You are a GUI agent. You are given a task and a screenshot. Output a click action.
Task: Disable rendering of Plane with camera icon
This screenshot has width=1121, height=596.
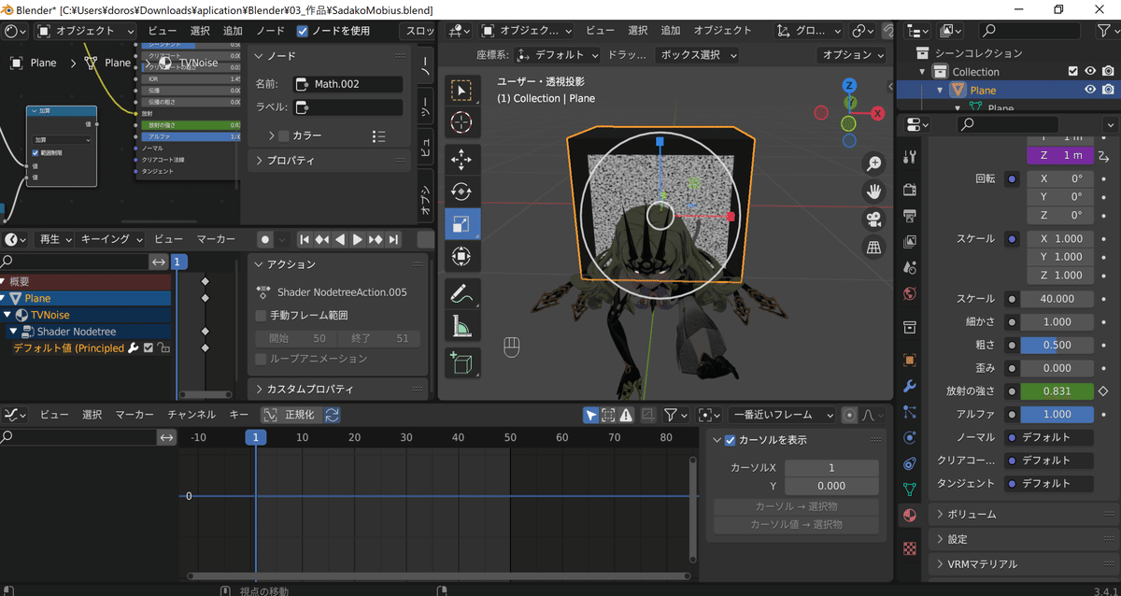[1107, 90]
